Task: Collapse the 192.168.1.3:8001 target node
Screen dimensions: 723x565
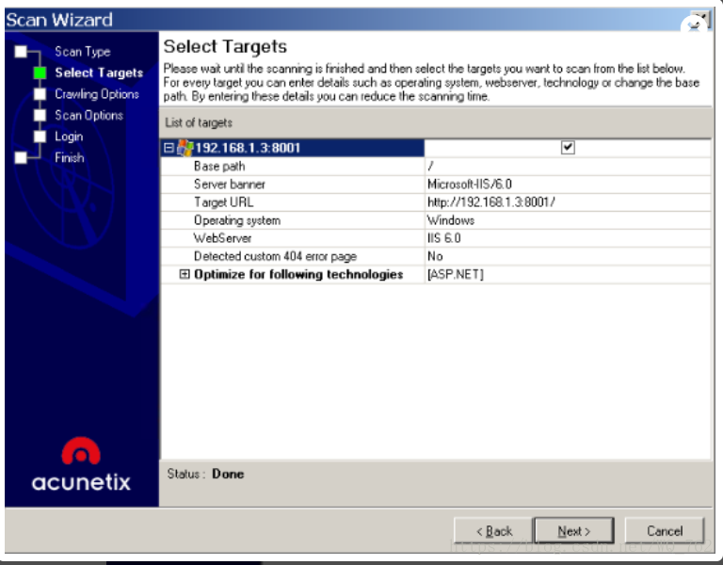Action: 169,148
